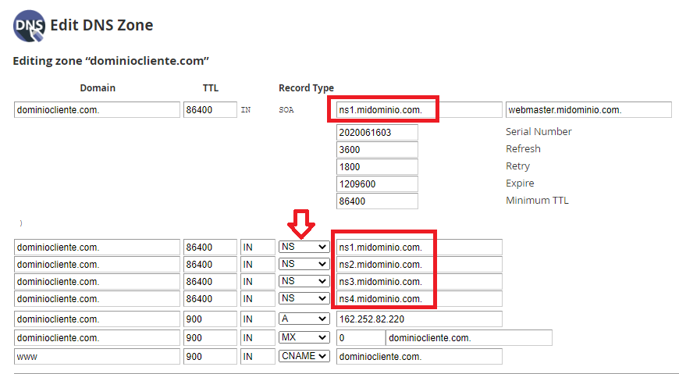Image resolution: width=679 pixels, height=374 pixels.
Task: Click the Serial Number field
Action: click(x=377, y=133)
